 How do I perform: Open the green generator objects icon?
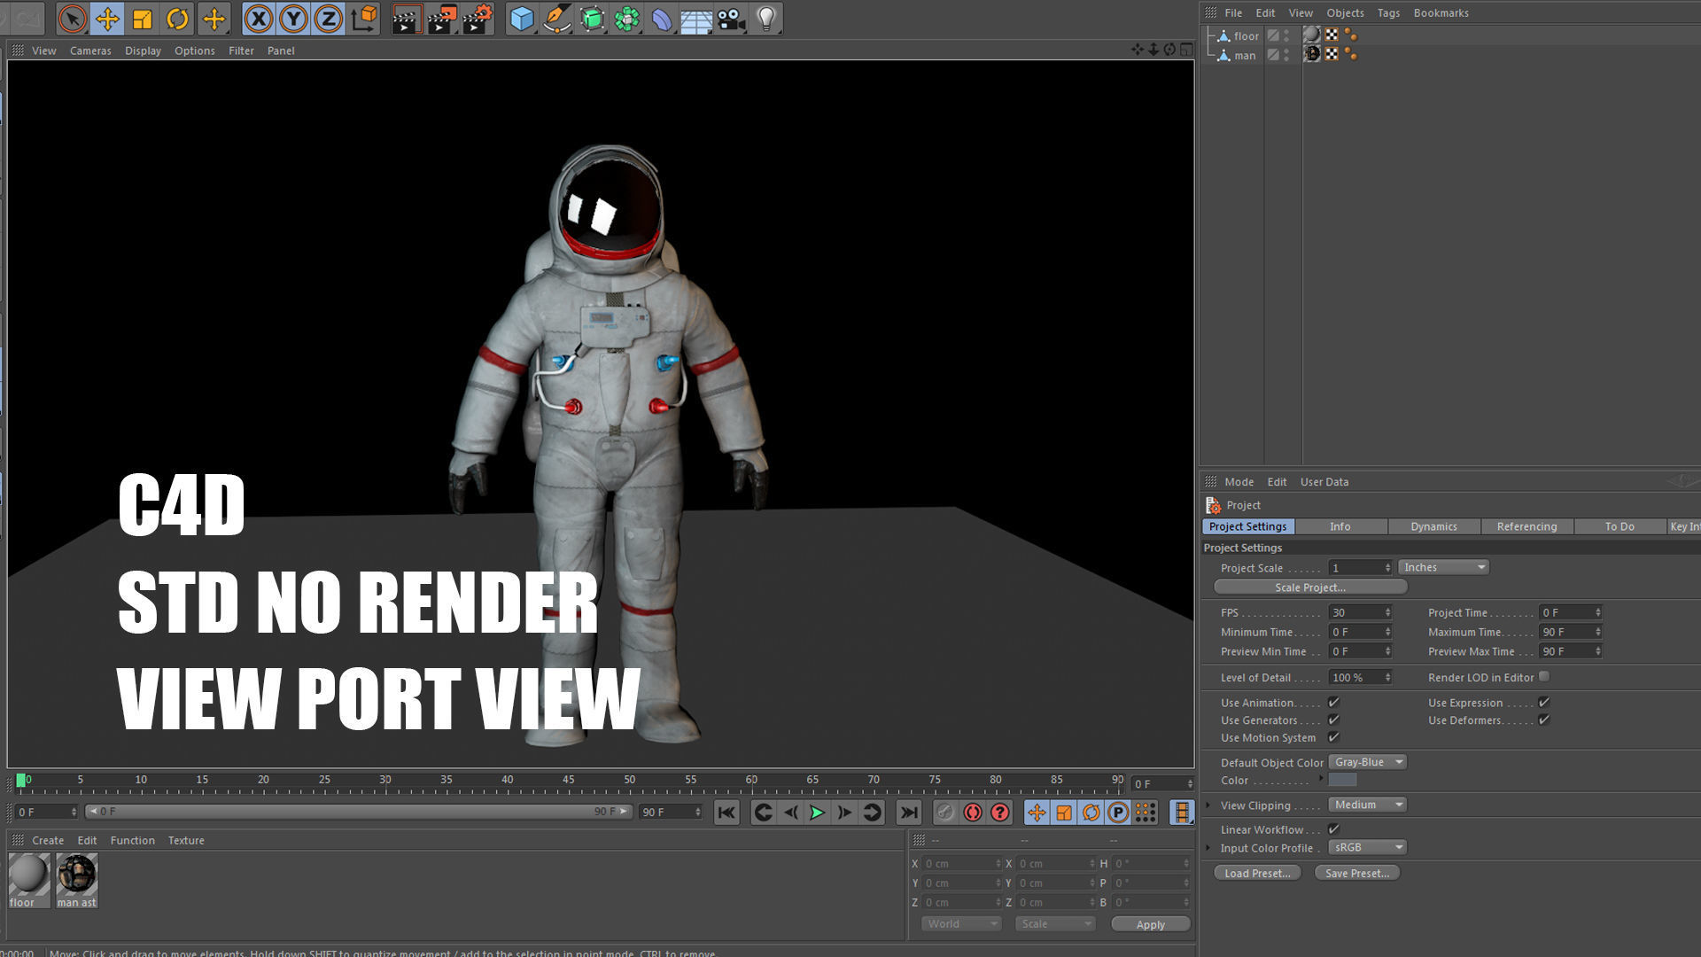tap(592, 19)
